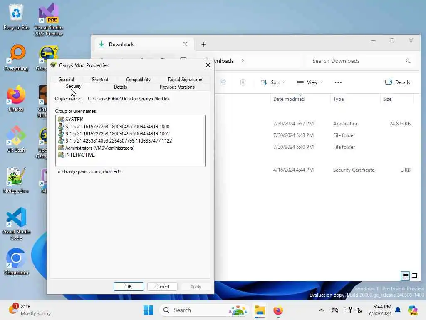Click the taskbar Search box
Screen dimensions: 426x320
204,310
